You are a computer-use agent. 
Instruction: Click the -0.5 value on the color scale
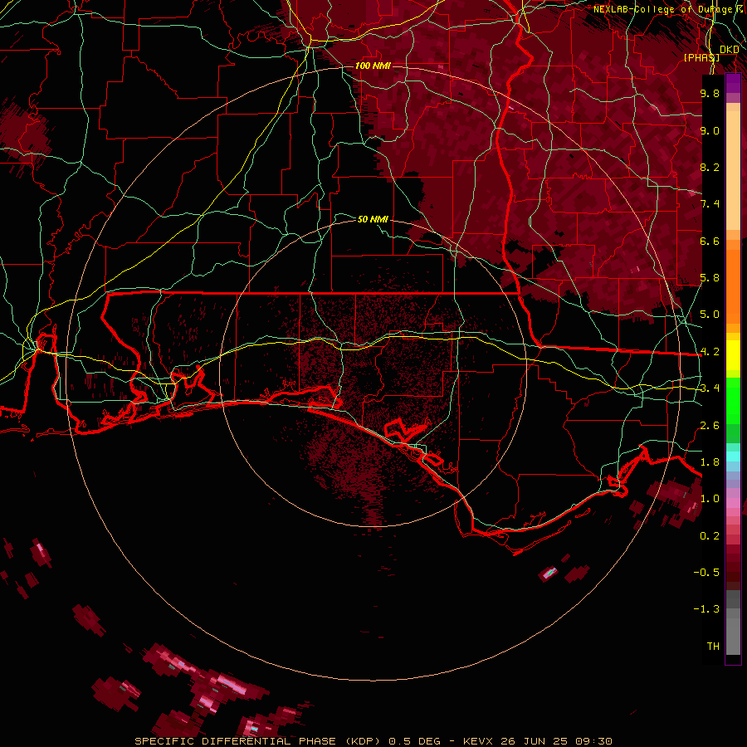(706, 573)
